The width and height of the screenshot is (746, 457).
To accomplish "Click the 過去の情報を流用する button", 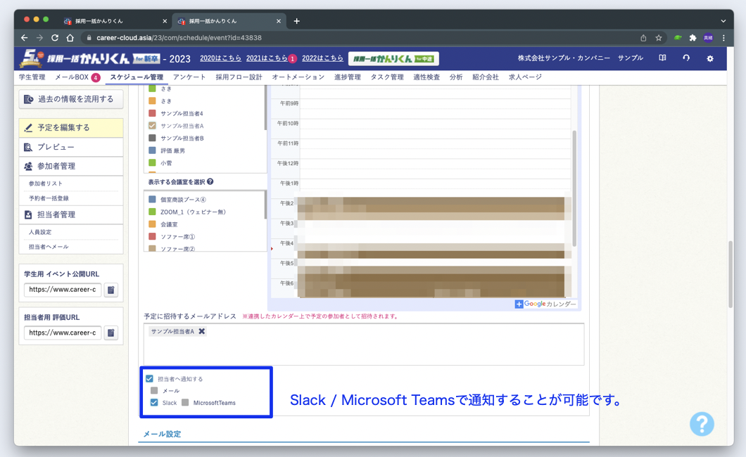I will pyautogui.click(x=70, y=99).
